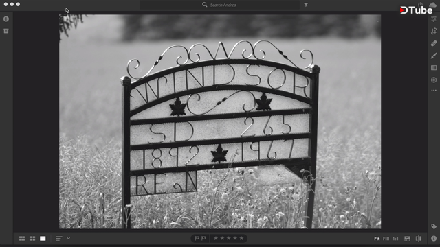Open the Info panel icon
This screenshot has width=440, height=247.
tap(434, 238)
